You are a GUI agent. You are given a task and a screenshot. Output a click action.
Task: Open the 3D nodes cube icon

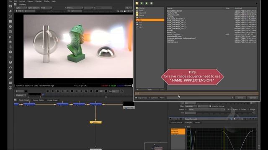(x=10, y=52)
